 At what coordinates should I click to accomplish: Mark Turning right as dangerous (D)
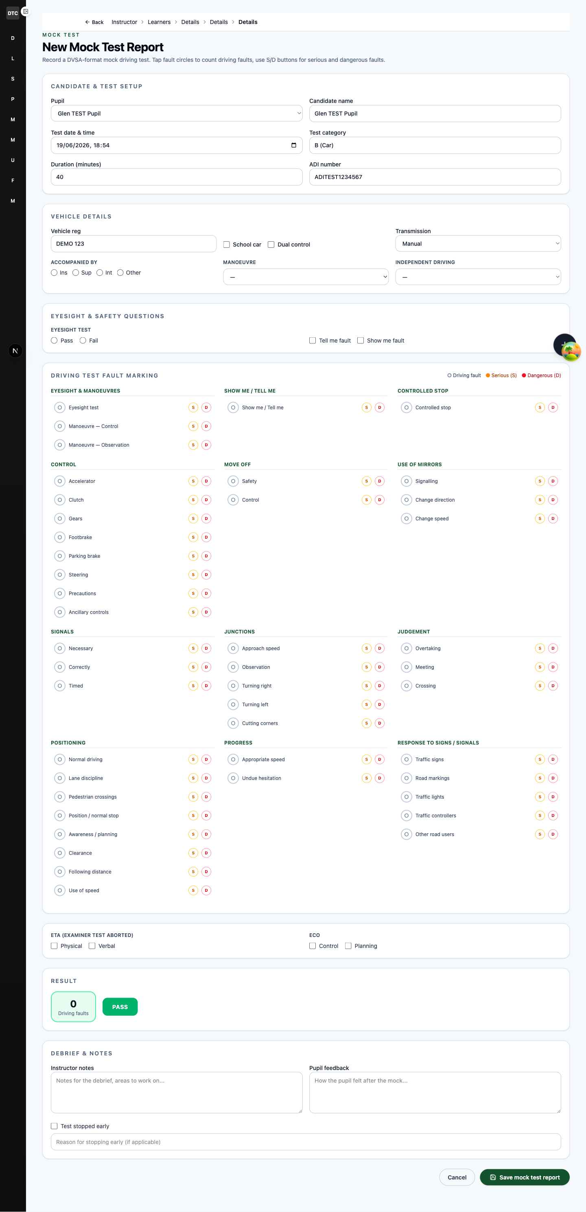pyautogui.click(x=379, y=686)
